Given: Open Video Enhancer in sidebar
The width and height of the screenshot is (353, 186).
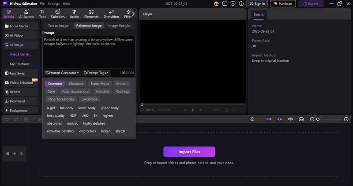Looking at the screenshot, I should pos(21,82).
